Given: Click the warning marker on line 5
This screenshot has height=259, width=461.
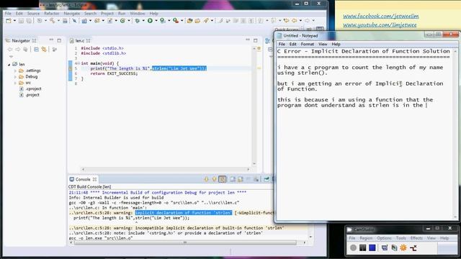Looking at the screenshot, I should point(71,68).
